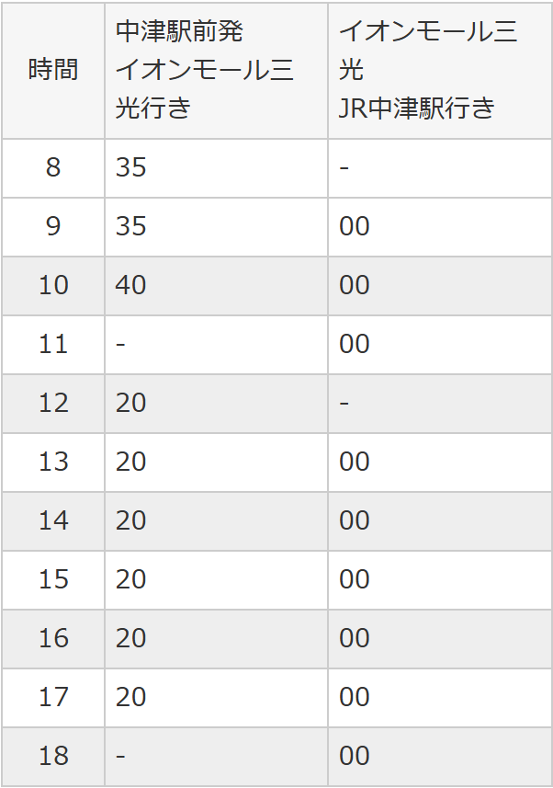Click the 00 time in the 13 o'clock row
This screenshot has width=553, height=788.
(355, 462)
